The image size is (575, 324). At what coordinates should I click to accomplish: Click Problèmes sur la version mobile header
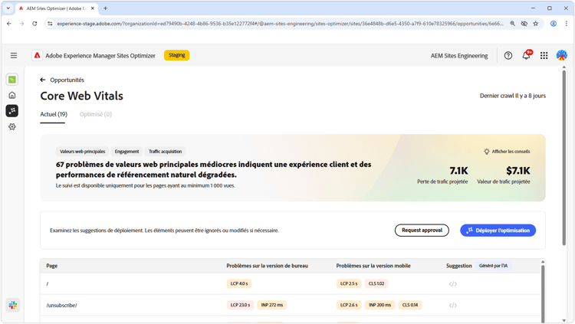coord(373,266)
